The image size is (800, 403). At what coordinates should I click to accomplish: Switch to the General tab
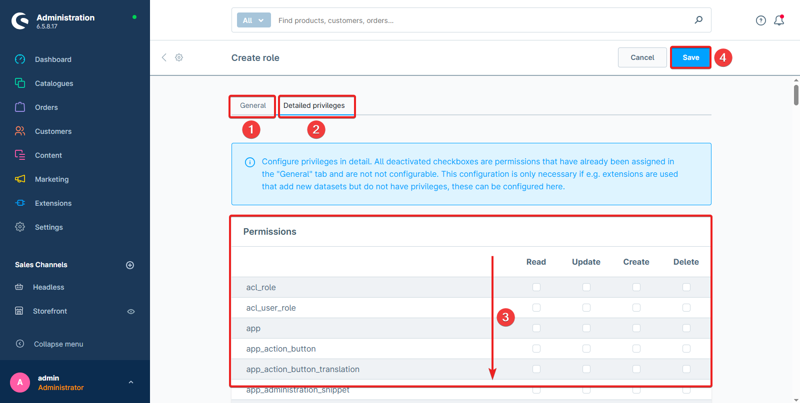252,106
